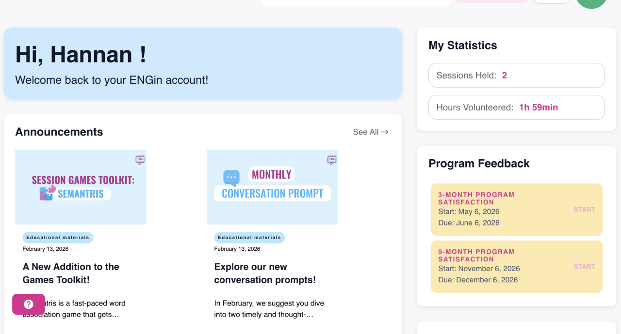Start the 3-Month Program Satisfaction survey
Image resolution: width=621 pixels, height=334 pixels.
pyautogui.click(x=584, y=210)
